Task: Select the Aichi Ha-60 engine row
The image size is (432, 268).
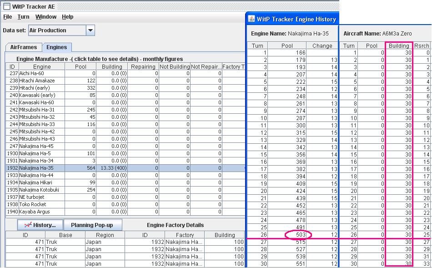Action: (126, 73)
